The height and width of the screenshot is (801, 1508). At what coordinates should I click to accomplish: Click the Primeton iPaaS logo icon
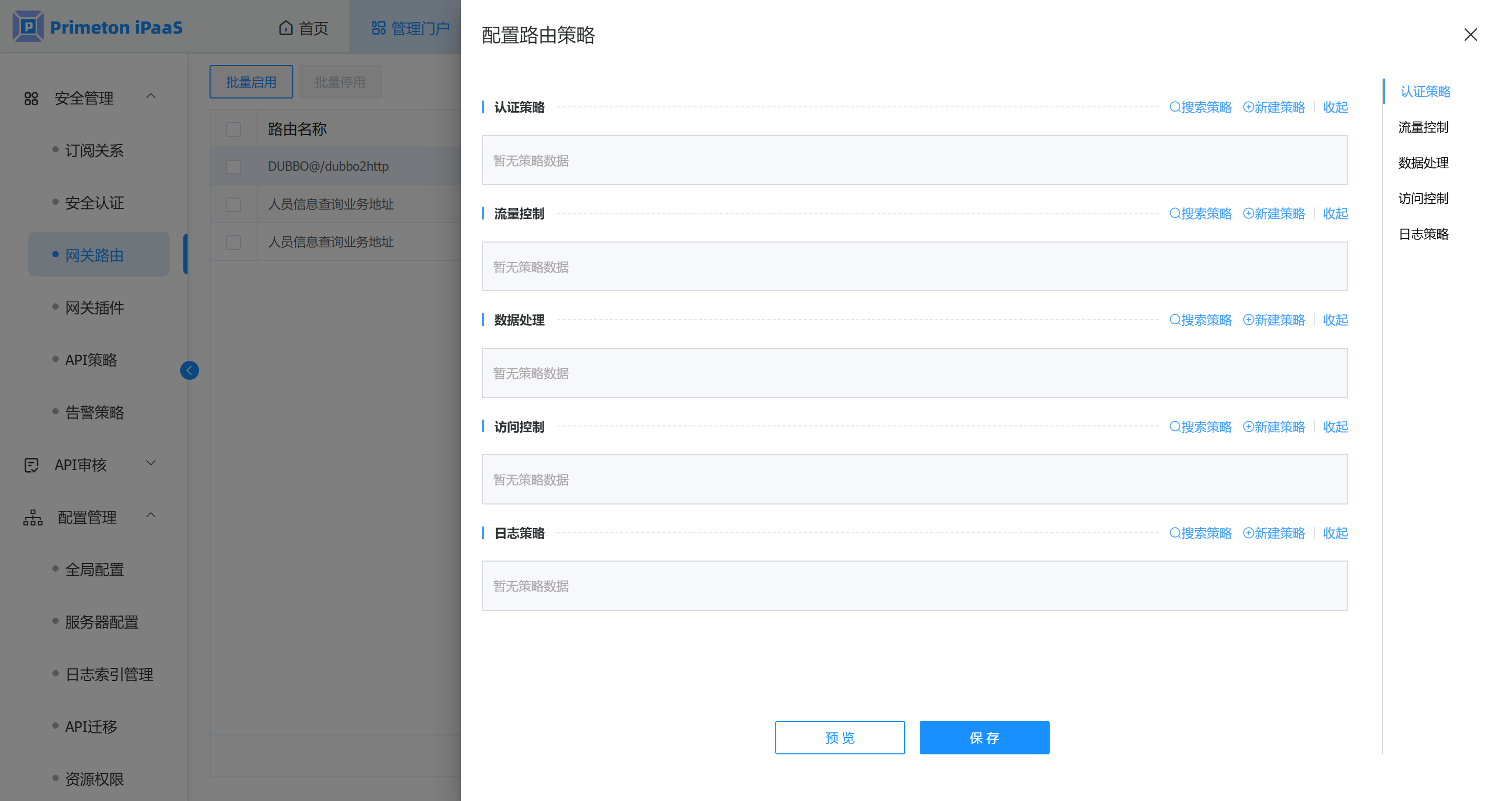pyautogui.click(x=28, y=26)
